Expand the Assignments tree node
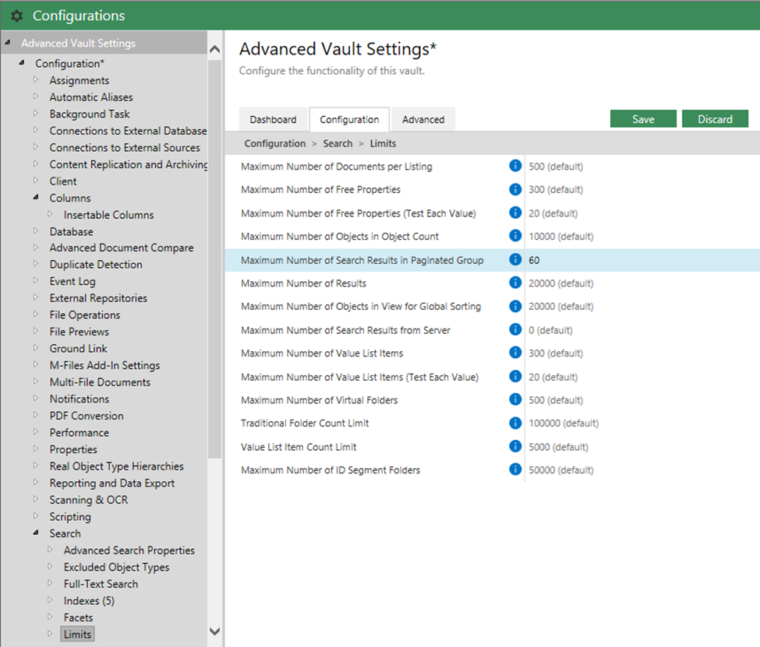The width and height of the screenshot is (760, 647). (x=36, y=79)
